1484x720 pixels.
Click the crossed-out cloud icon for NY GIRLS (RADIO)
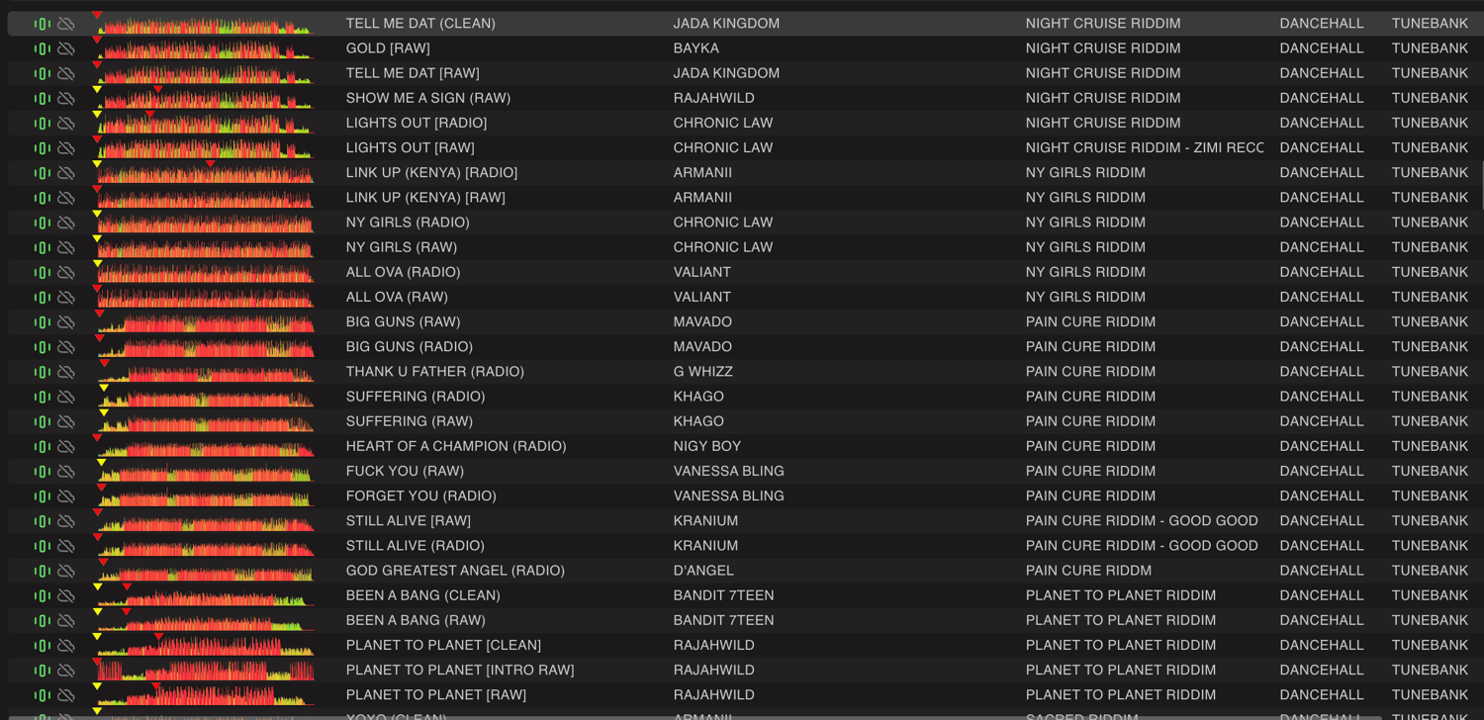tap(66, 223)
